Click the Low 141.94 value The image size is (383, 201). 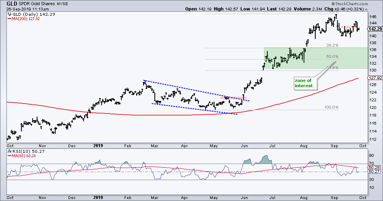tap(252, 9)
